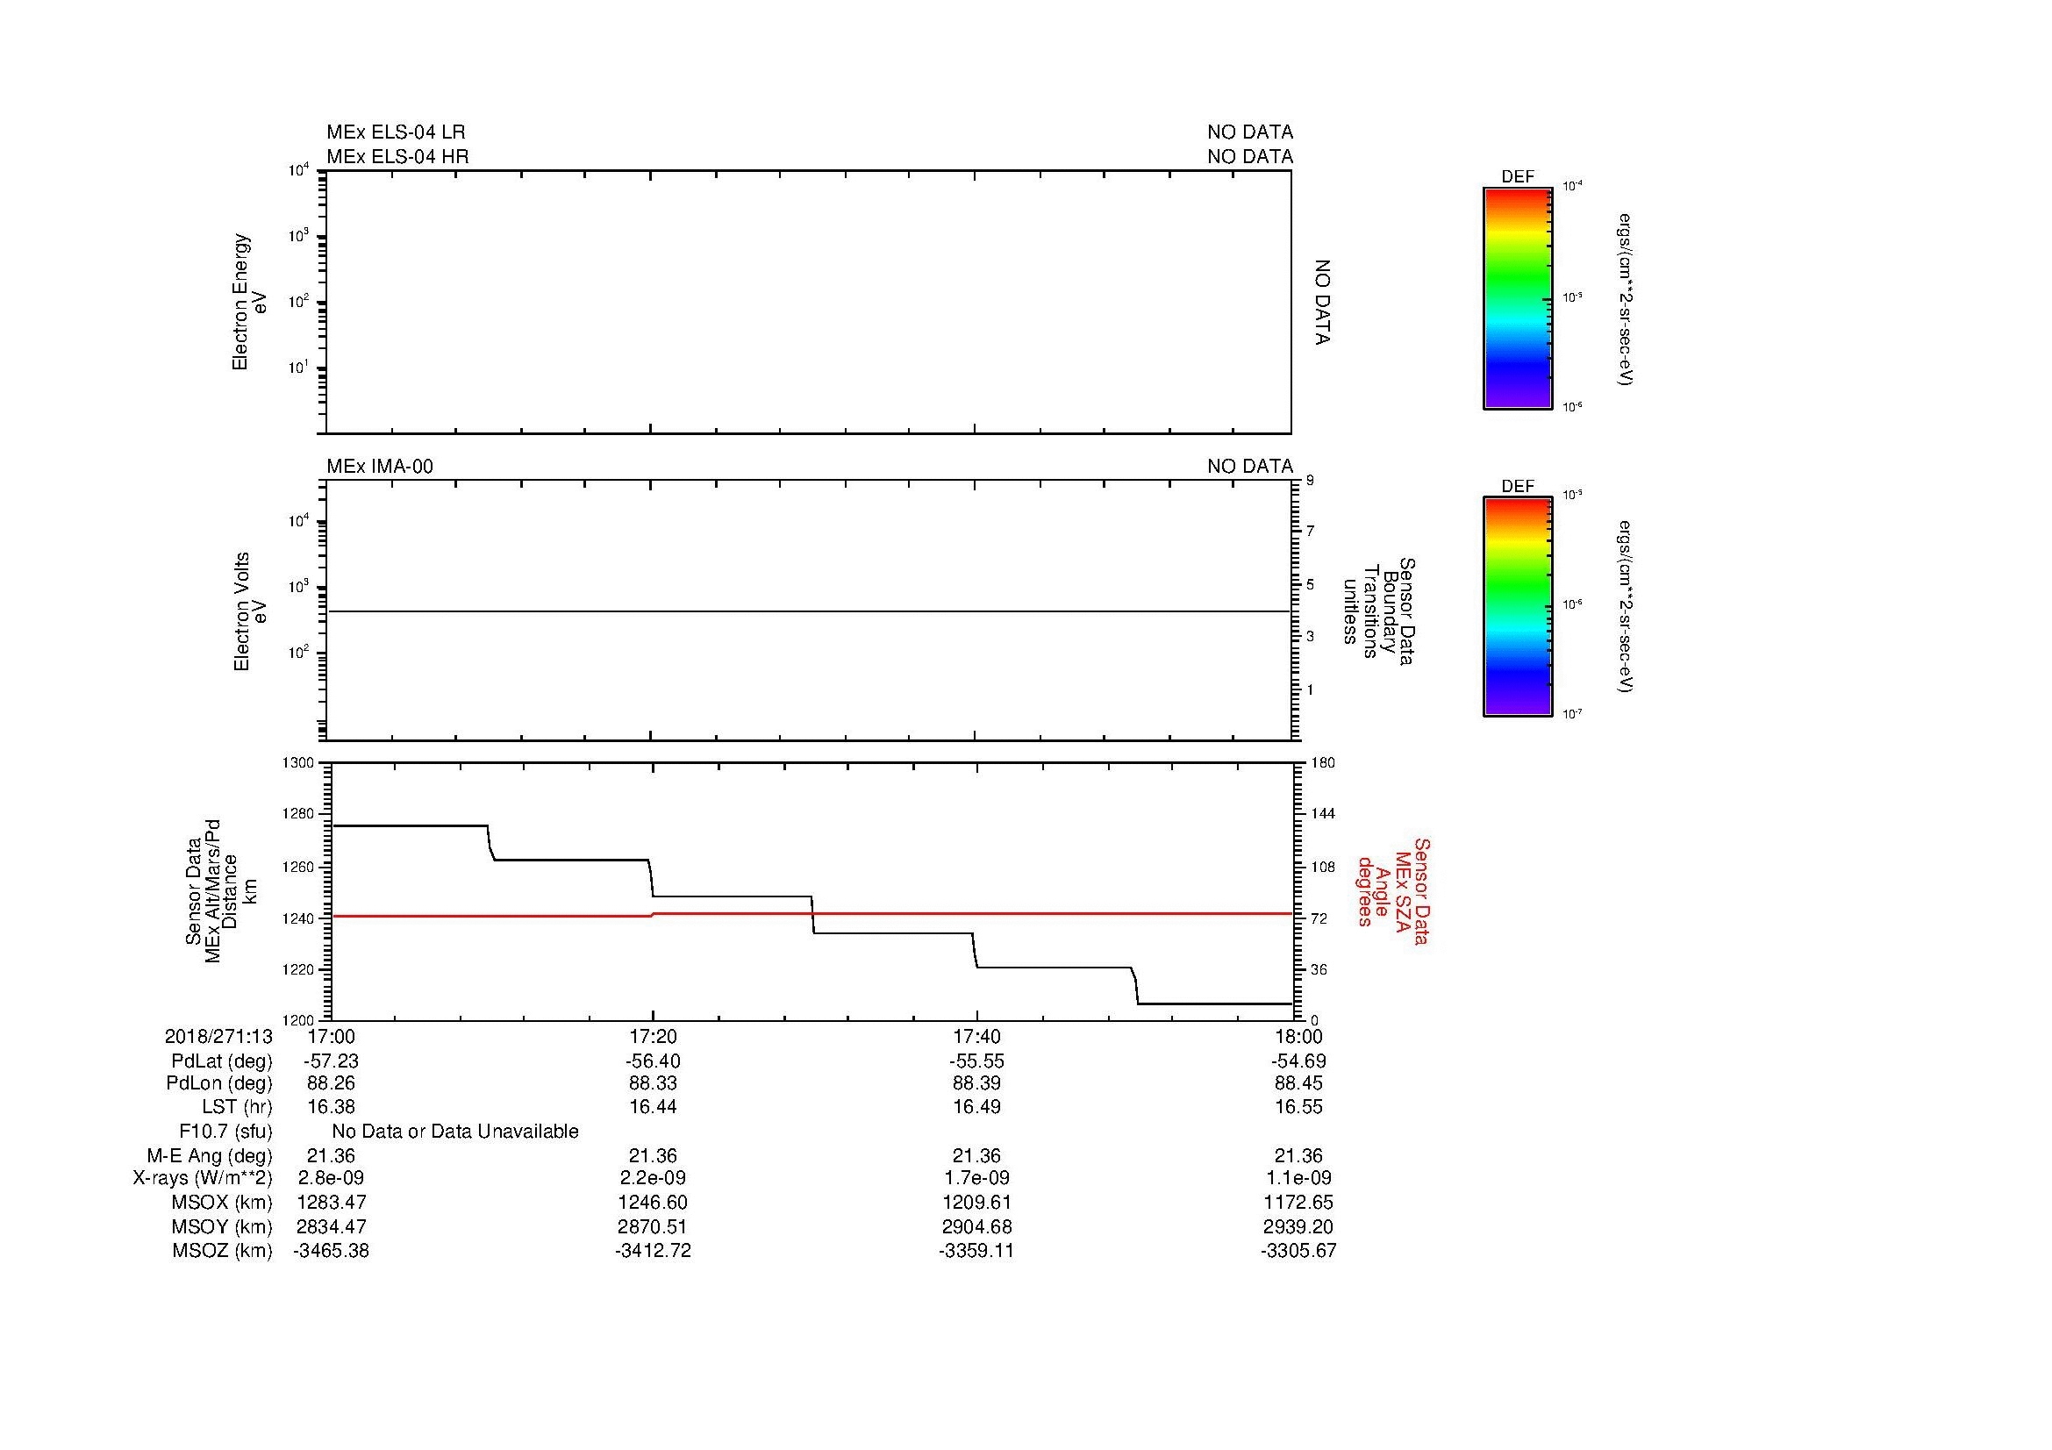Click the 'MSOY (km)' row label

click(x=222, y=1226)
